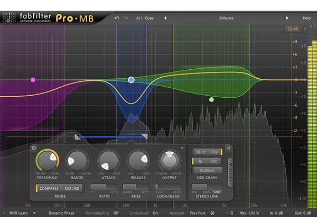Select Band side chain mode
Screen dimensions: 317x222
(x=200, y=152)
